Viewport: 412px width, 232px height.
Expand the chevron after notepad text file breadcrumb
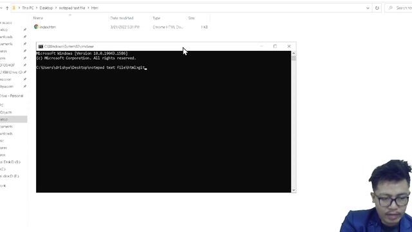tap(88, 8)
